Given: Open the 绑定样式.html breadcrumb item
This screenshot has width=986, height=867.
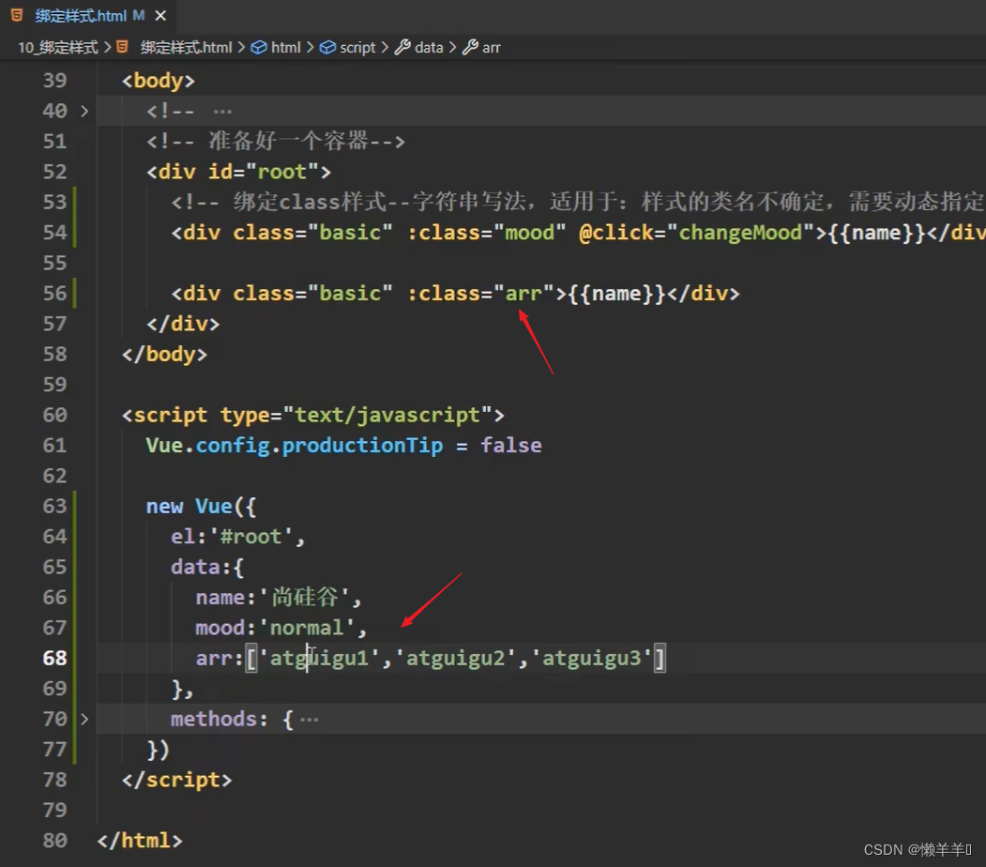Looking at the screenshot, I should point(186,47).
